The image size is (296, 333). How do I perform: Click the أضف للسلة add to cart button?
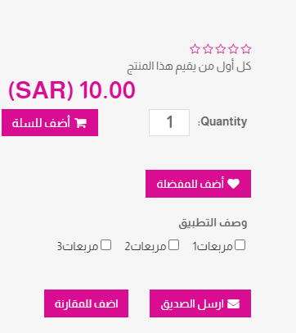click(50, 123)
